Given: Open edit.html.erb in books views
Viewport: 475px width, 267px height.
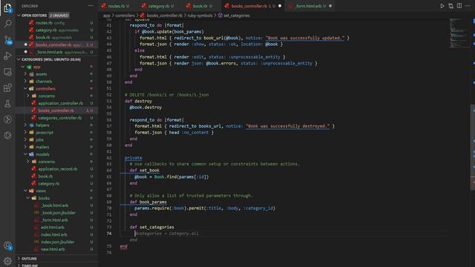Looking at the screenshot, I should 53,227.
